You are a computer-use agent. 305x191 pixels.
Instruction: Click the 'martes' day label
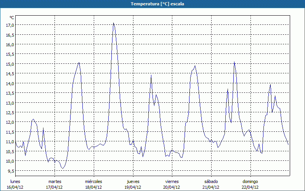coord(55,181)
